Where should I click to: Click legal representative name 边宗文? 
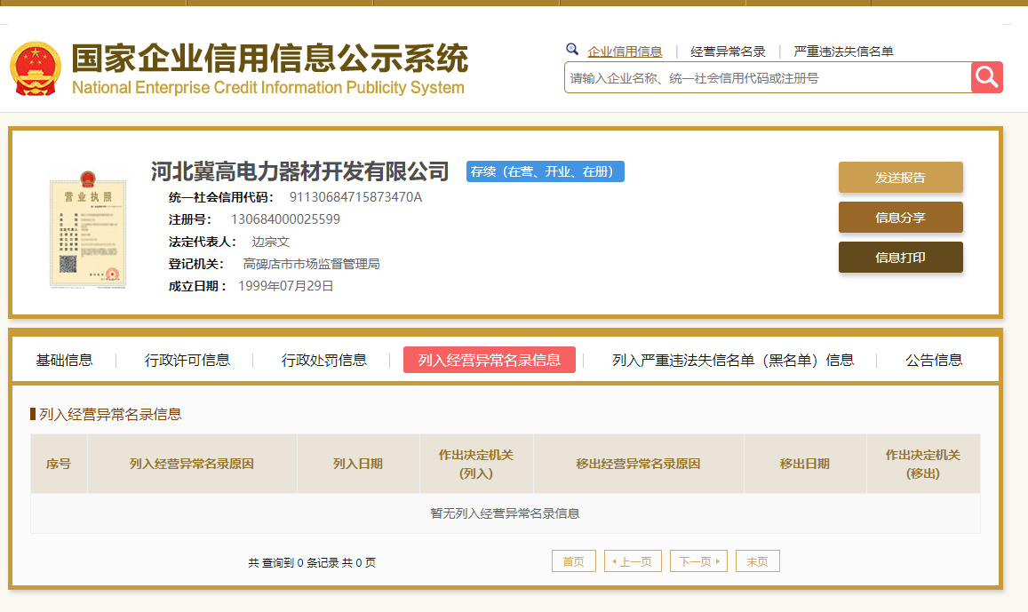[x=271, y=242]
